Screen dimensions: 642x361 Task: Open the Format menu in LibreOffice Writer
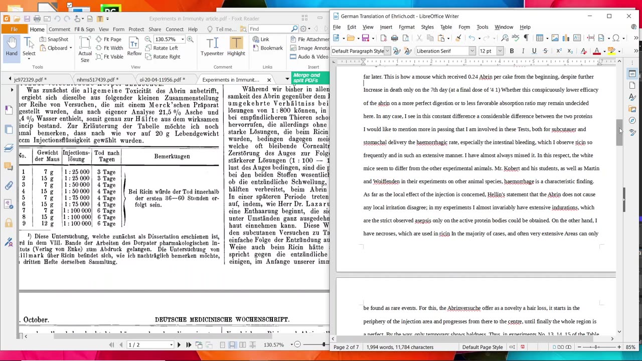pos(406,27)
